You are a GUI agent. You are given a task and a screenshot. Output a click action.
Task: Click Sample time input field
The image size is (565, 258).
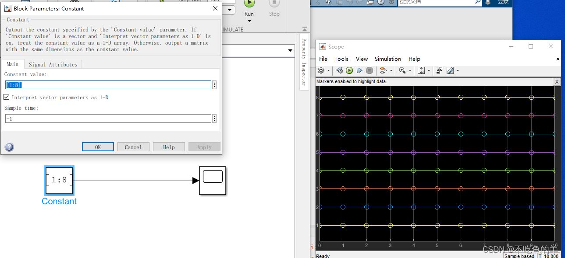108,119
